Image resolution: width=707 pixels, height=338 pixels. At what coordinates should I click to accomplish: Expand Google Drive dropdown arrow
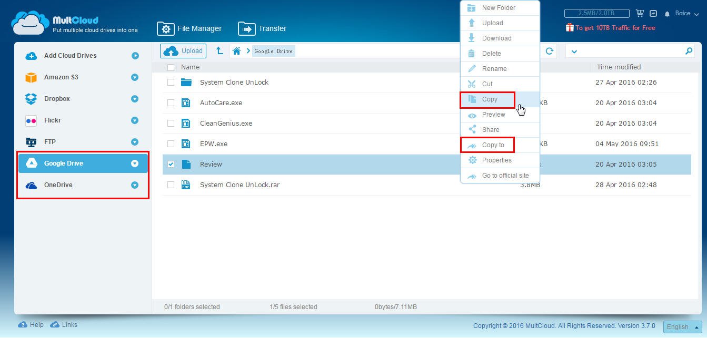tap(135, 163)
